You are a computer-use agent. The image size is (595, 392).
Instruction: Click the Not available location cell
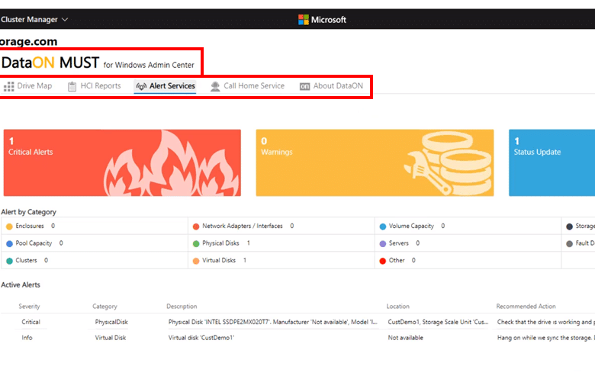click(405, 338)
